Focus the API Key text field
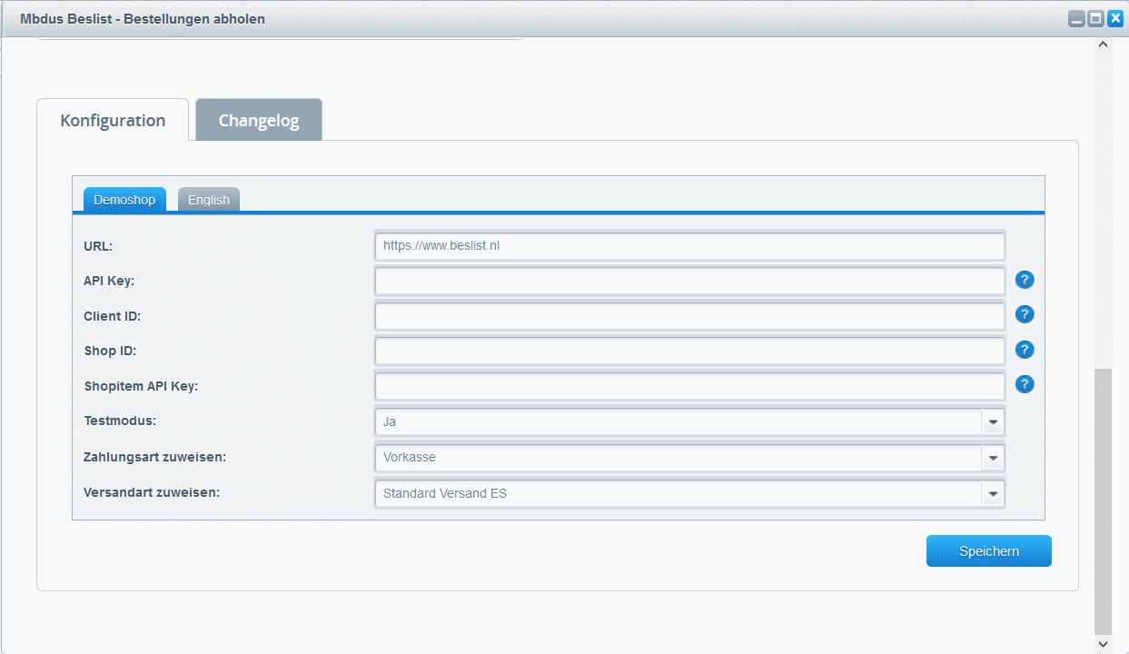 point(689,281)
